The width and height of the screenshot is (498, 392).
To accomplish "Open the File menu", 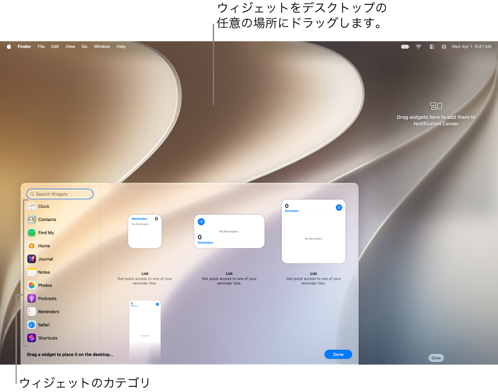I will (x=41, y=47).
